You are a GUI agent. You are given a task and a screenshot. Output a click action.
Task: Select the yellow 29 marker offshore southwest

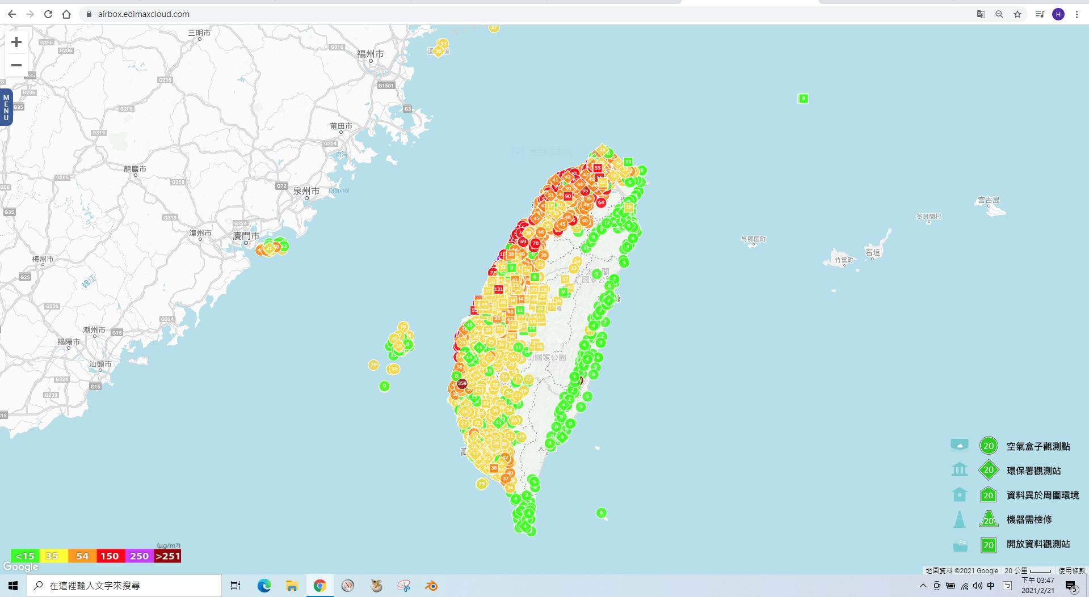pyautogui.click(x=482, y=484)
